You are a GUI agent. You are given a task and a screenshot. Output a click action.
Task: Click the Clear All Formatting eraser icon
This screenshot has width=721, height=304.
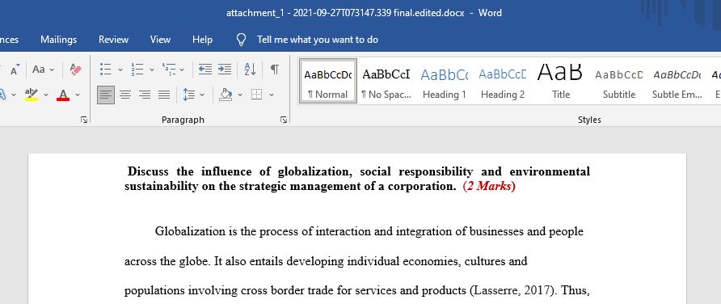pyautogui.click(x=75, y=70)
